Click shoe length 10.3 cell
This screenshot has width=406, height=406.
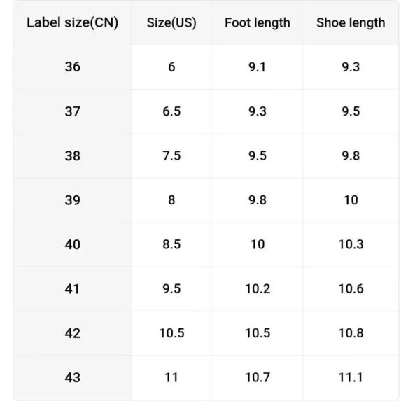click(351, 245)
